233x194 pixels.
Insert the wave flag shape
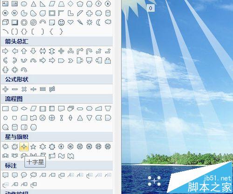(x=61, y=156)
